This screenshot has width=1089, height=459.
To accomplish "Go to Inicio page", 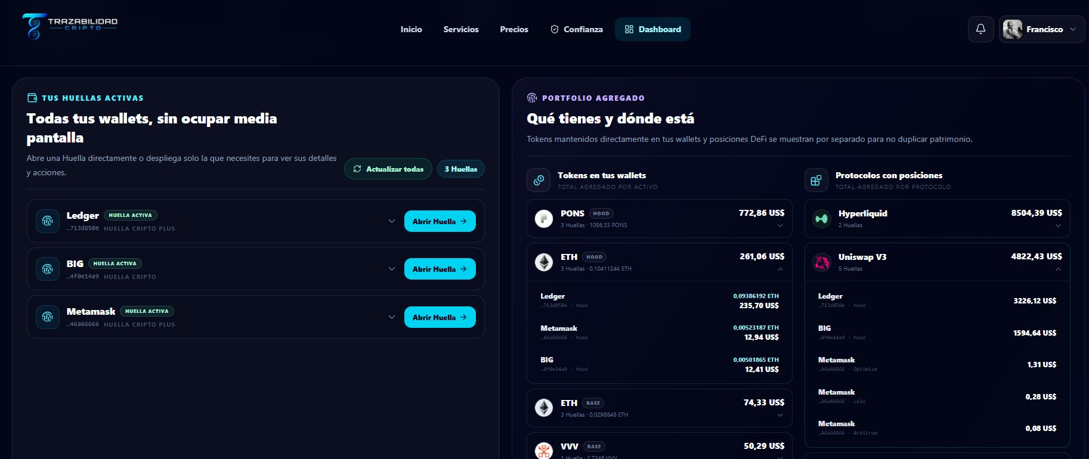I will coord(411,29).
